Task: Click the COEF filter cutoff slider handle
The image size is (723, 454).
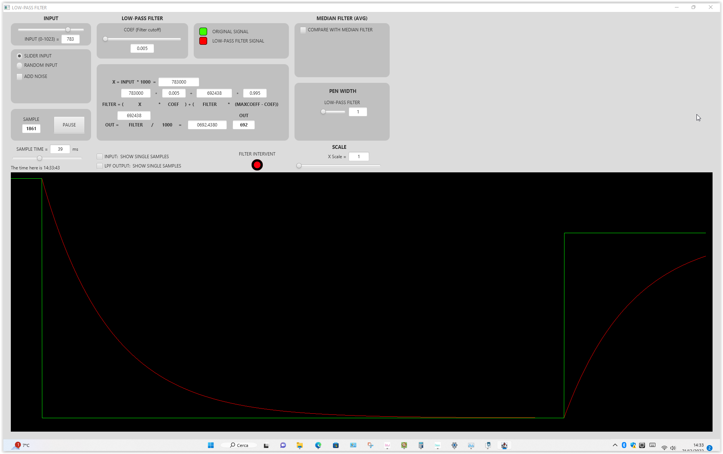Action: pyautogui.click(x=105, y=39)
